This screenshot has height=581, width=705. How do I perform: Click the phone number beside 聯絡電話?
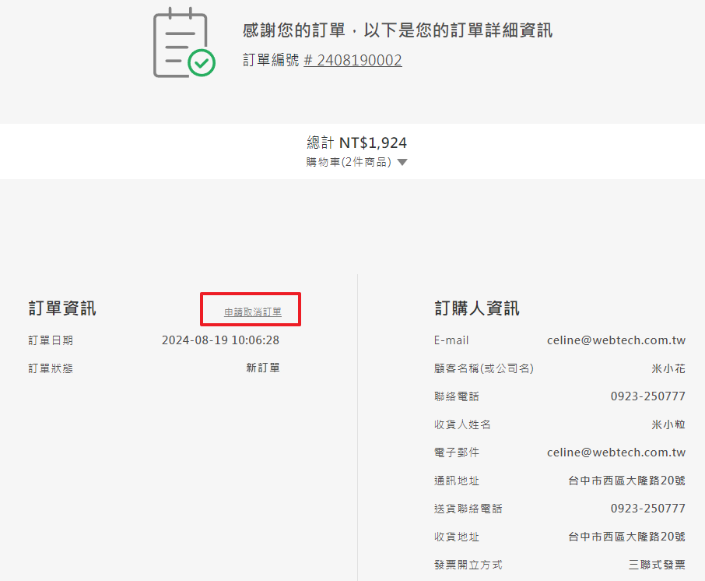[x=647, y=396]
